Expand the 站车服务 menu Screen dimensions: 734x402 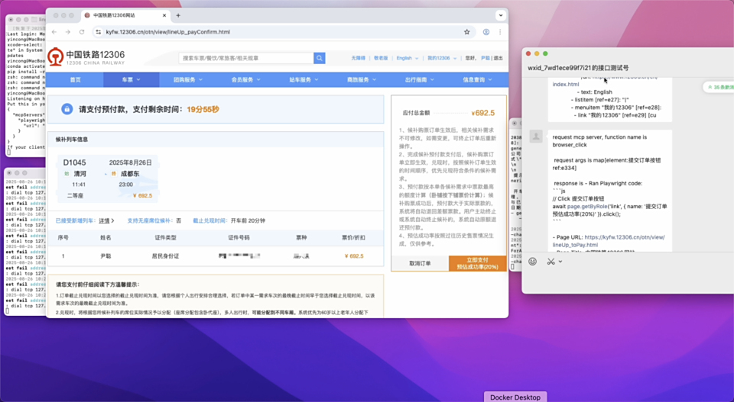point(304,80)
